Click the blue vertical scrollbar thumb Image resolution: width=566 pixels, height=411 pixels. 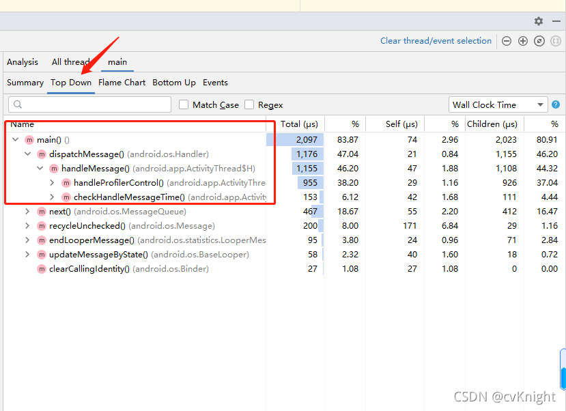[x=563, y=369]
